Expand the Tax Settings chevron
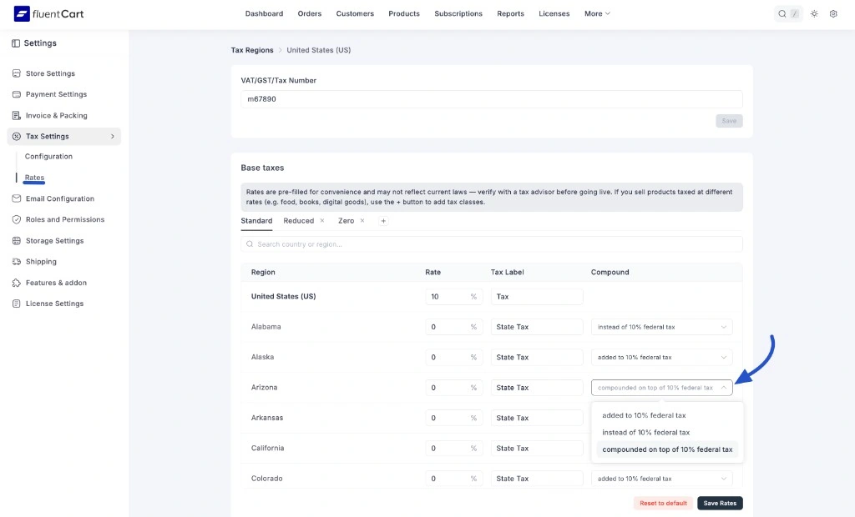This screenshot has width=855, height=517. [x=113, y=136]
